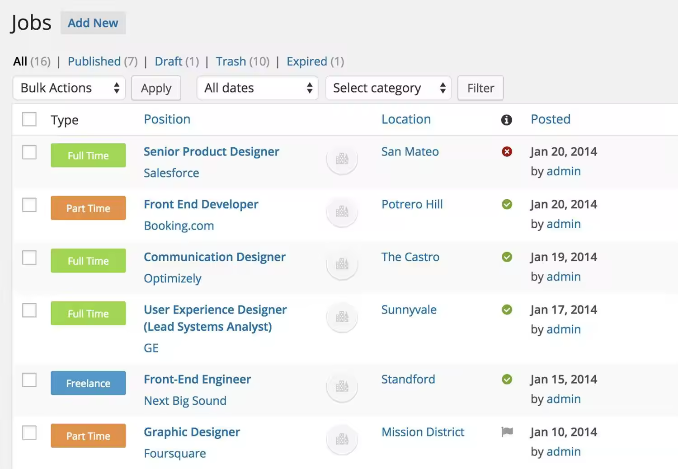Click the gray flag icon for Graphic Designer
The height and width of the screenshot is (469, 678).
coord(507,432)
